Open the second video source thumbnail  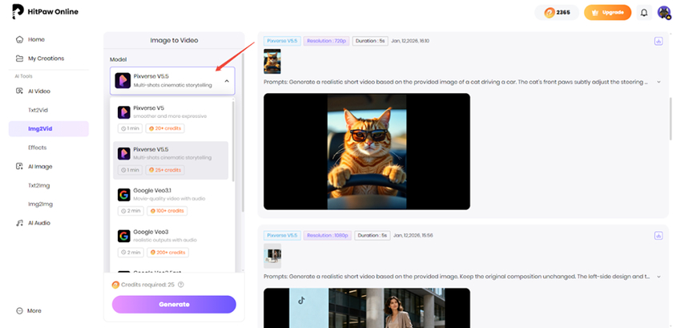272,256
